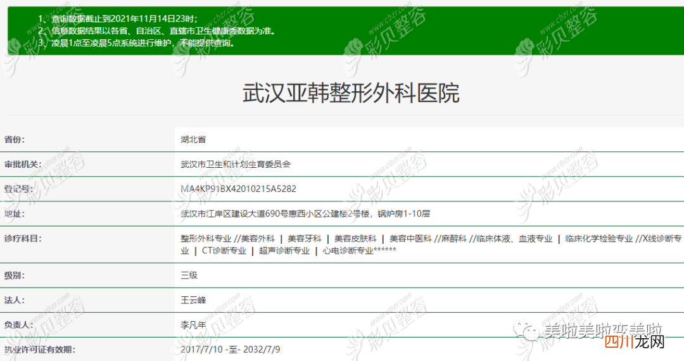Select the value 武汉市卫生和计划生育委员会
This screenshot has height=361, width=684.
(236, 165)
